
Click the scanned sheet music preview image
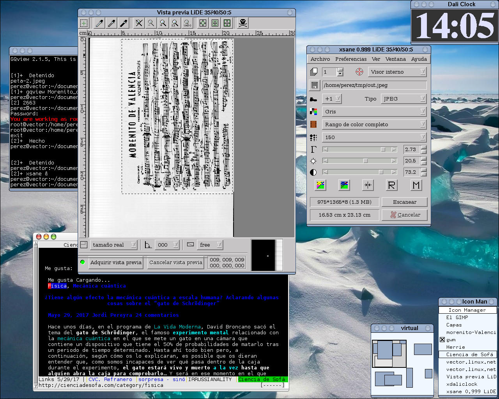[x=177, y=116]
